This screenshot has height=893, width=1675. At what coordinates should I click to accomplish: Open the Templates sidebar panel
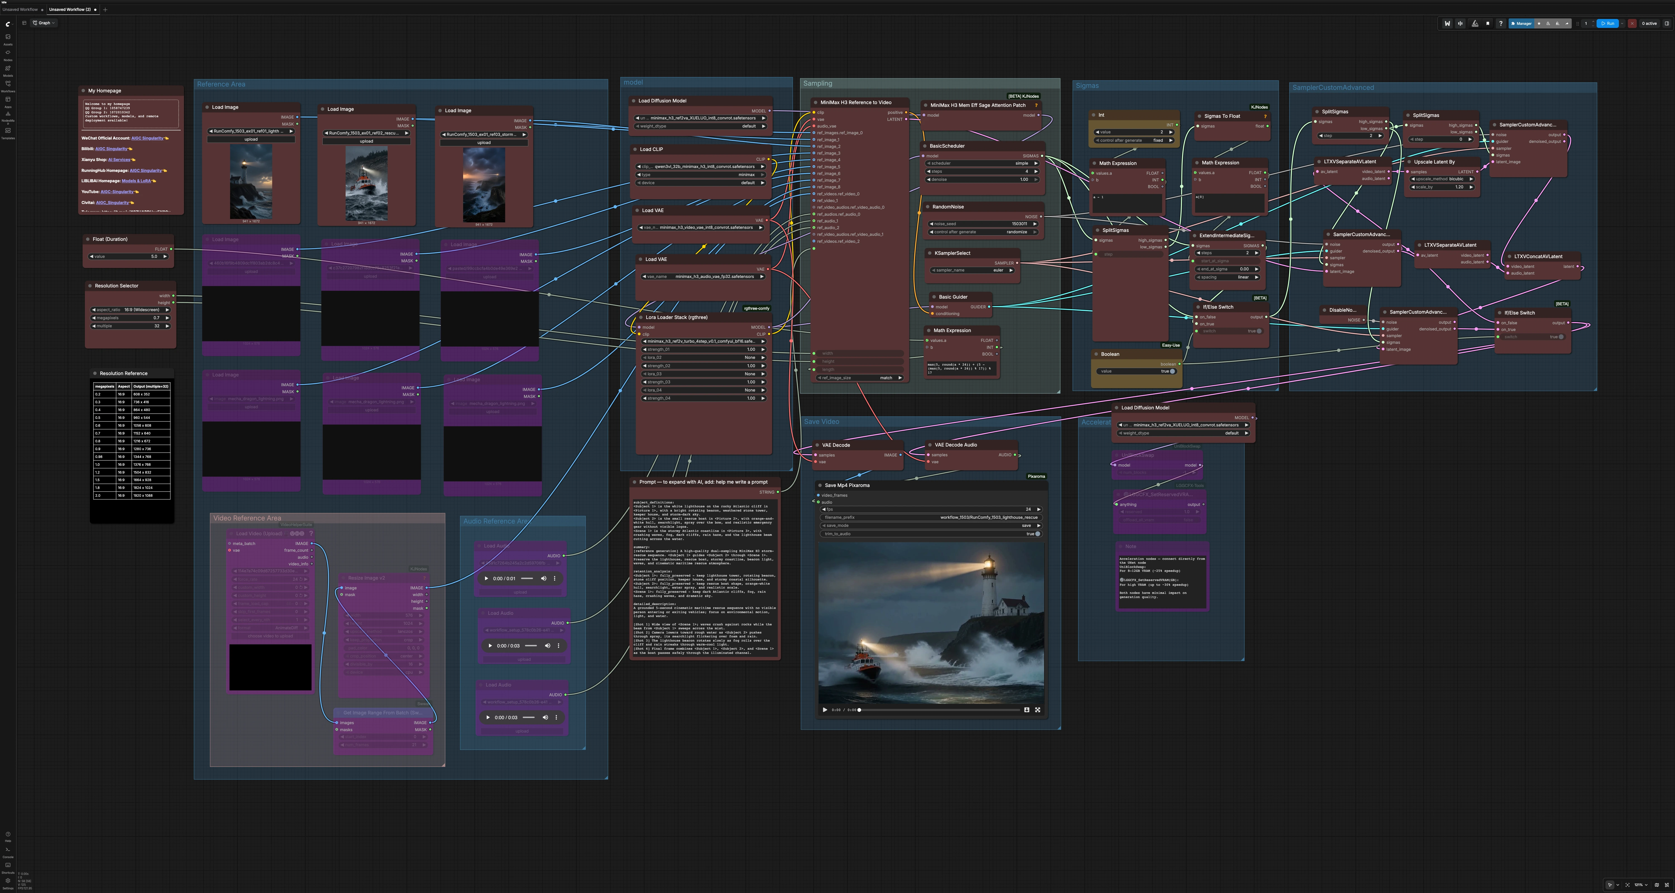tap(8, 133)
